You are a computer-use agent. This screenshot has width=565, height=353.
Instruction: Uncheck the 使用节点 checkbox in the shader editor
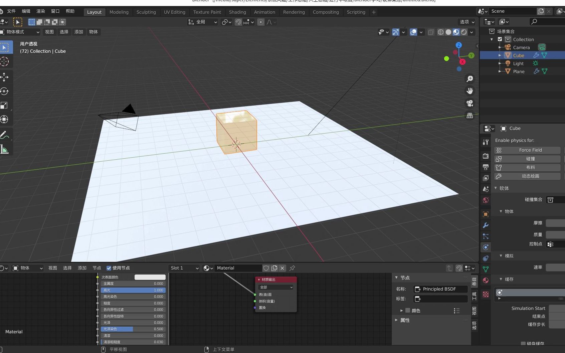tap(109, 268)
